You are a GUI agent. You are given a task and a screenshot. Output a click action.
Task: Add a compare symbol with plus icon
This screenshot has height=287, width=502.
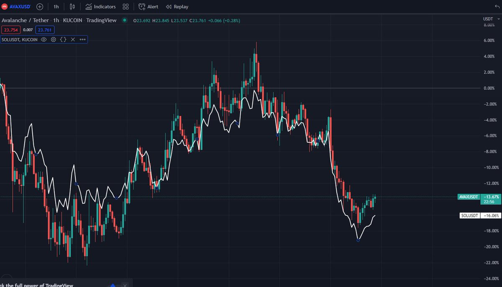point(39,7)
